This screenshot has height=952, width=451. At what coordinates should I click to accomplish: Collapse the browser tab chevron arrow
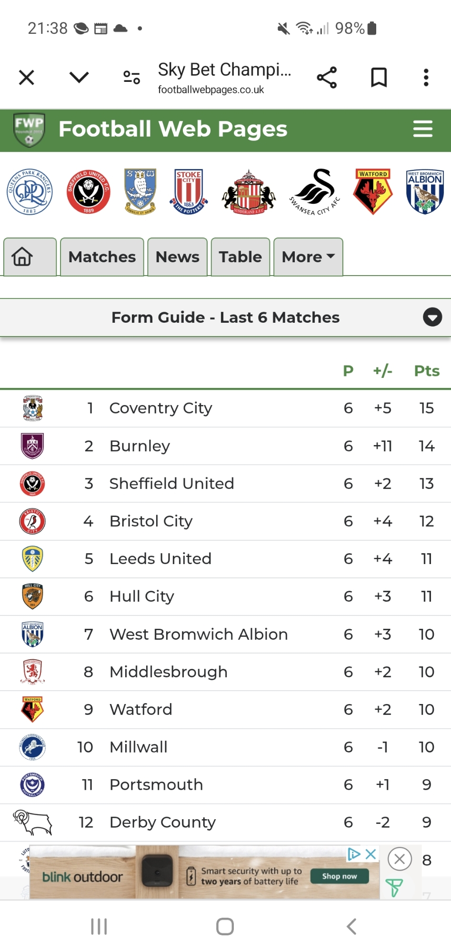79,78
